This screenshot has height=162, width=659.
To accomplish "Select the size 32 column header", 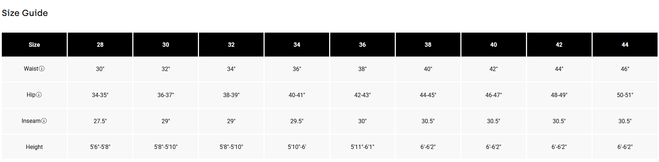I will (231, 45).
